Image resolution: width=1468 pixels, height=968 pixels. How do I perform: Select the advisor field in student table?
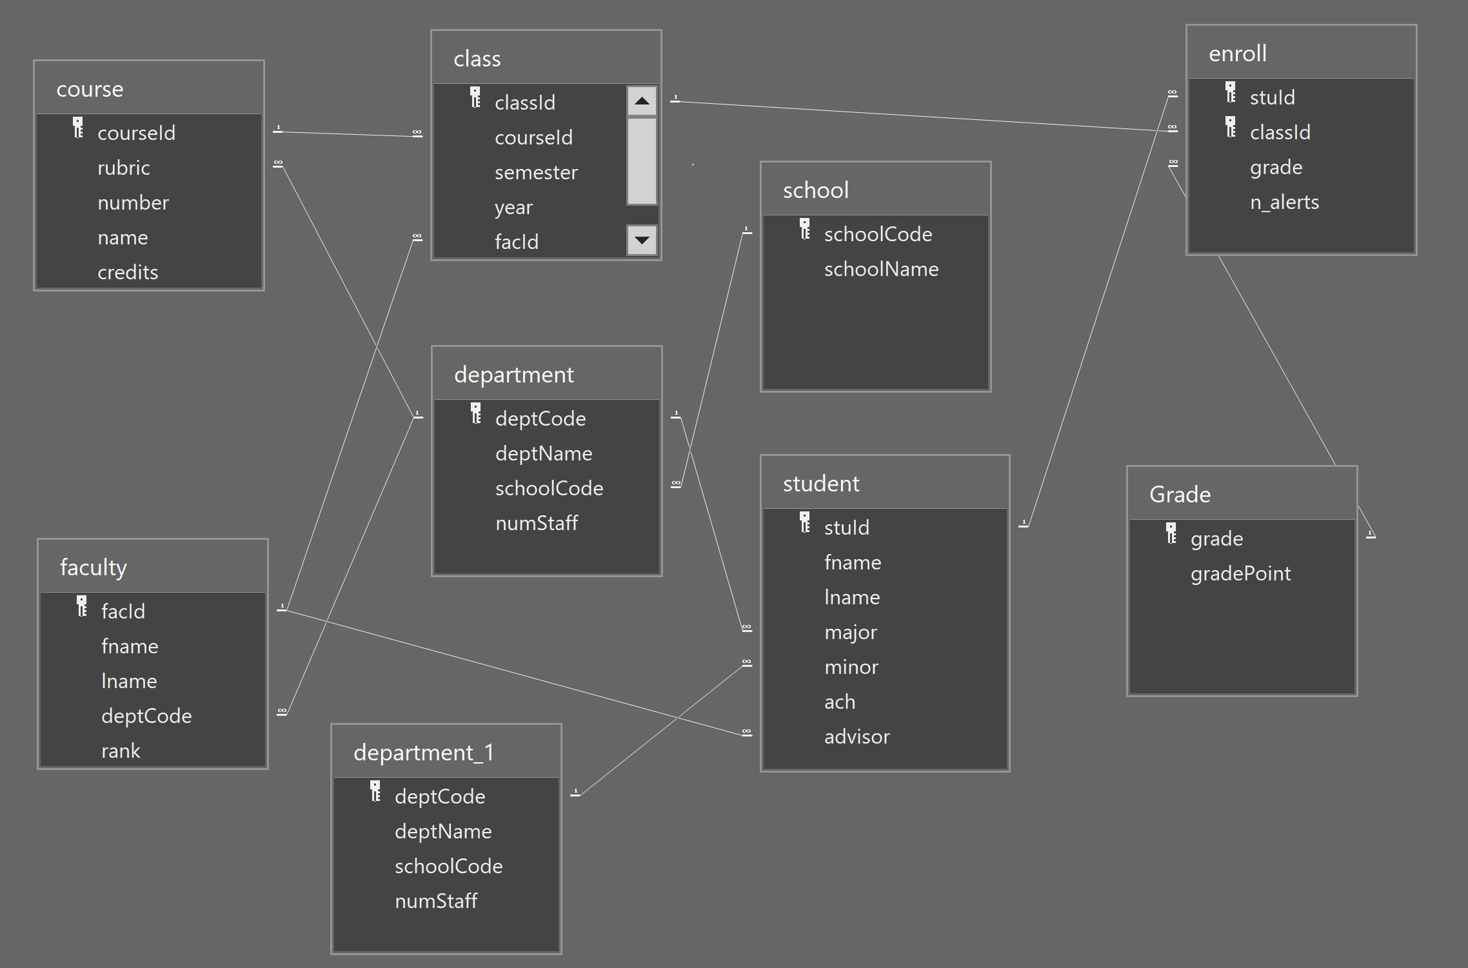[857, 736]
